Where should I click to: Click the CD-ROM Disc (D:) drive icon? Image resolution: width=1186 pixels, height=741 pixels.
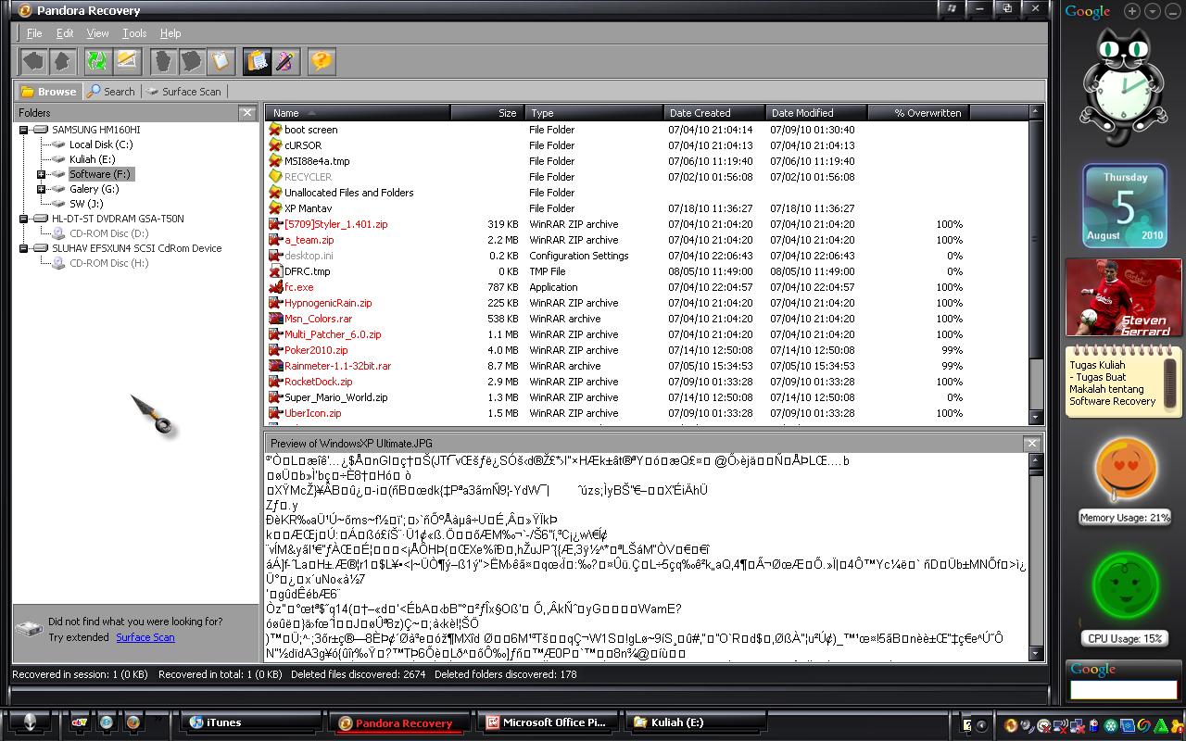coord(59,233)
